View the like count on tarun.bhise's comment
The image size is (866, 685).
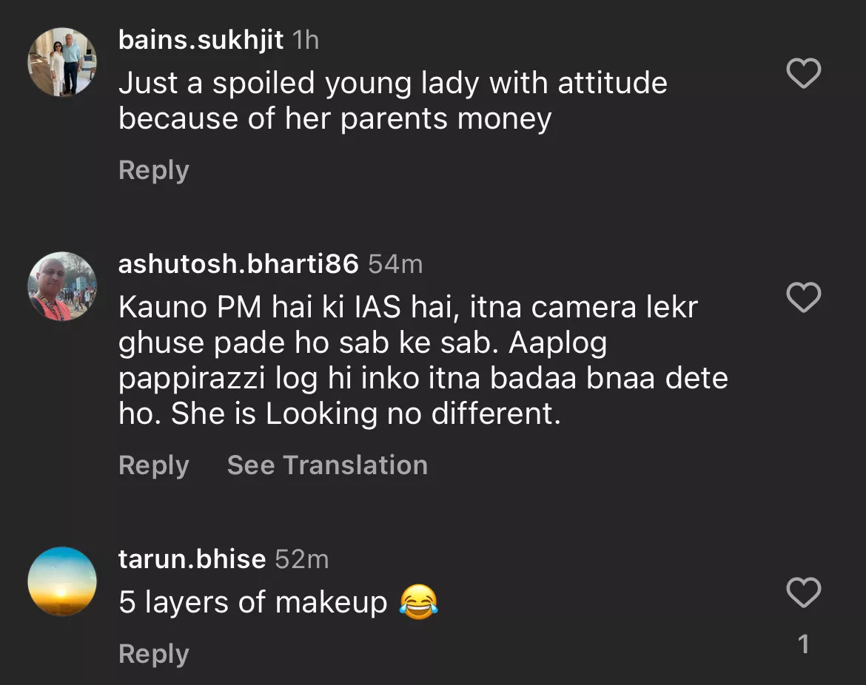804,645
